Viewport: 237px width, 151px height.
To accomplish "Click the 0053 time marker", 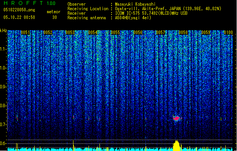I will 70,32.
